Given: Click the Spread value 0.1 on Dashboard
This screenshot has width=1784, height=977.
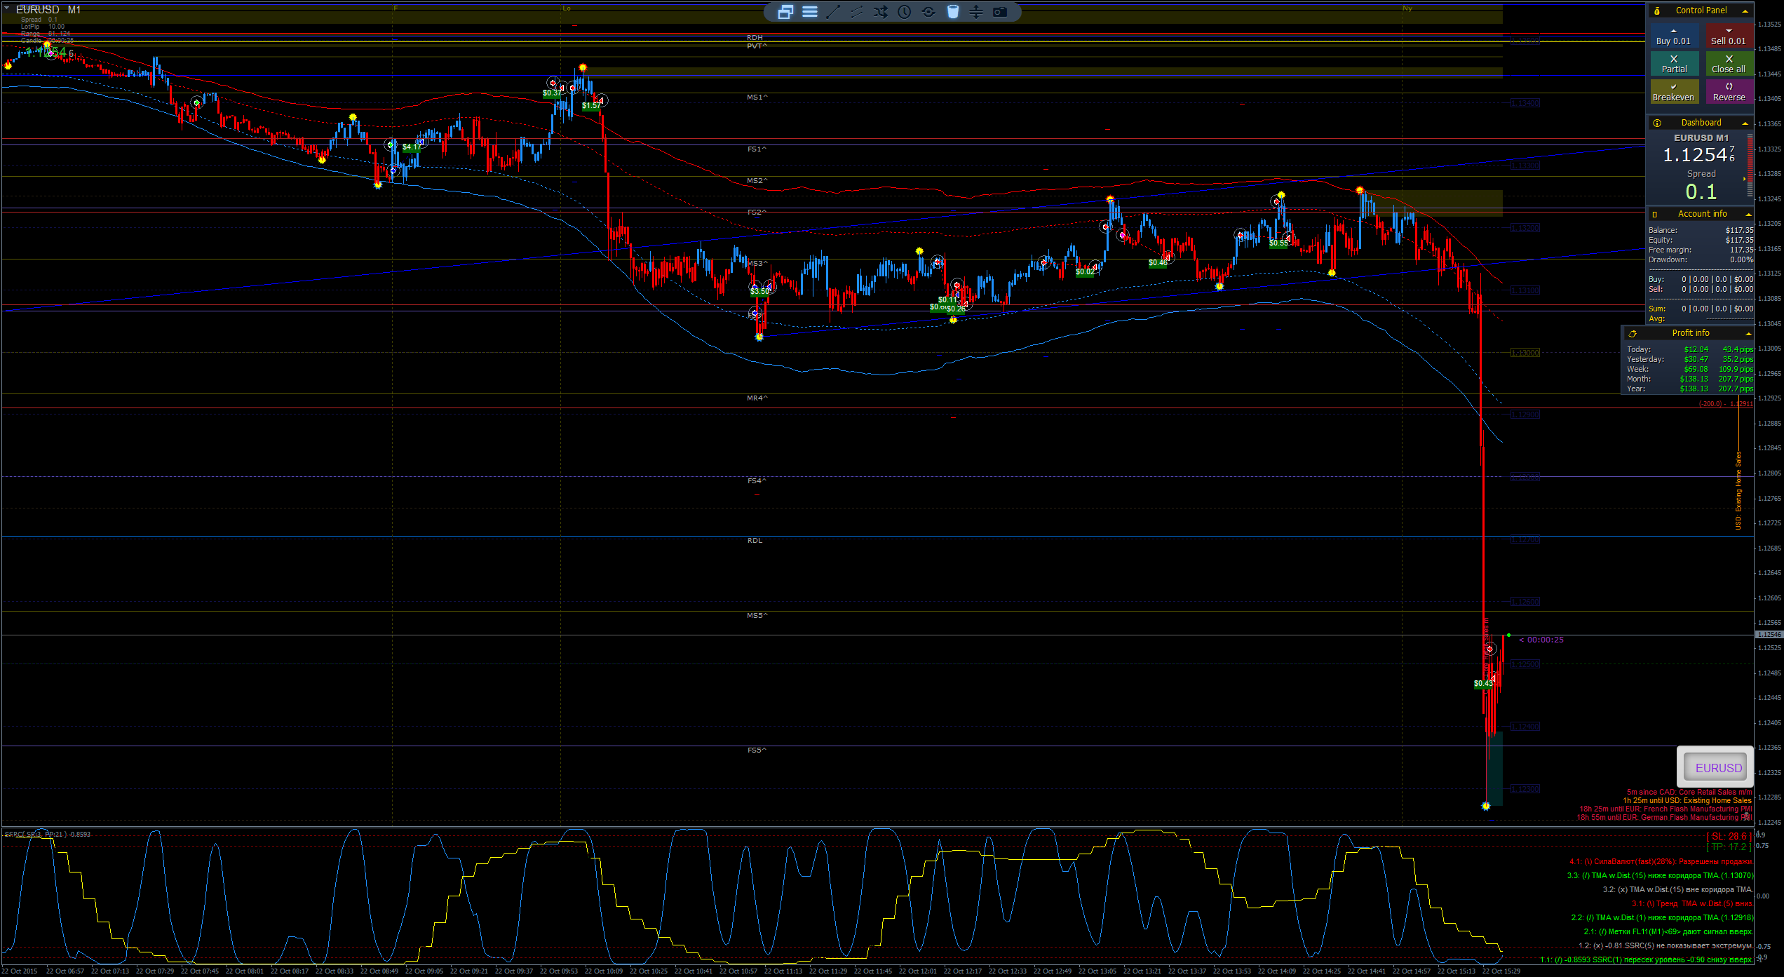Looking at the screenshot, I should 1701,192.
